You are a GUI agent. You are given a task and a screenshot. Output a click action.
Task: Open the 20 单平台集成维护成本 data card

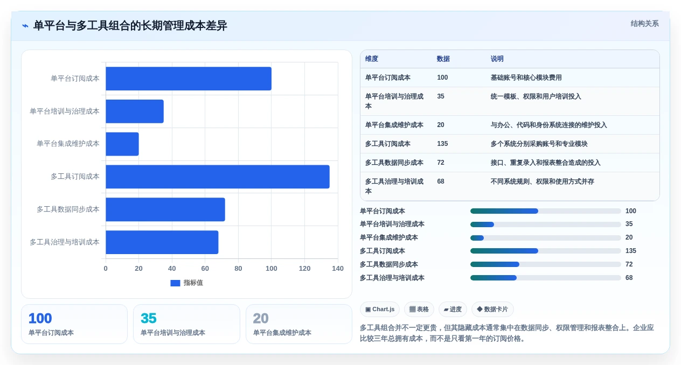[x=299, y=324]
